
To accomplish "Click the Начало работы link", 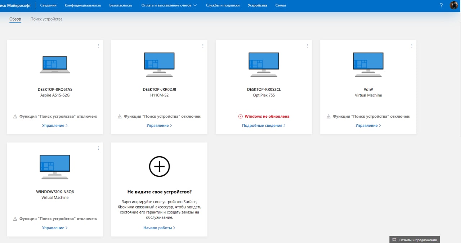I will click(x=159, y=228).
